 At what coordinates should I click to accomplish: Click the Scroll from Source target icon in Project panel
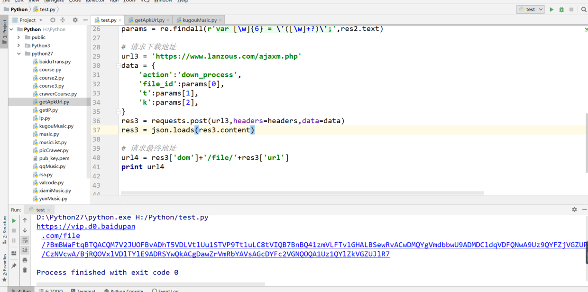point(53,20)
